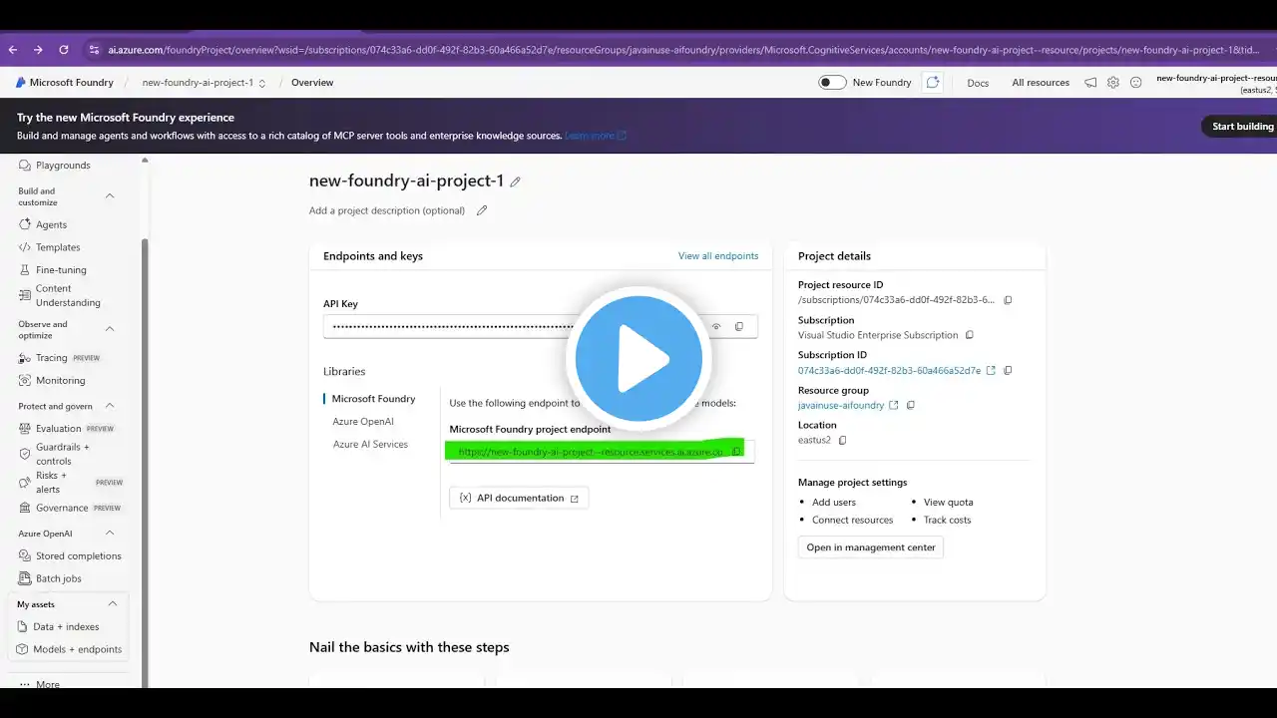Click the View quota link

coord(948,503)
